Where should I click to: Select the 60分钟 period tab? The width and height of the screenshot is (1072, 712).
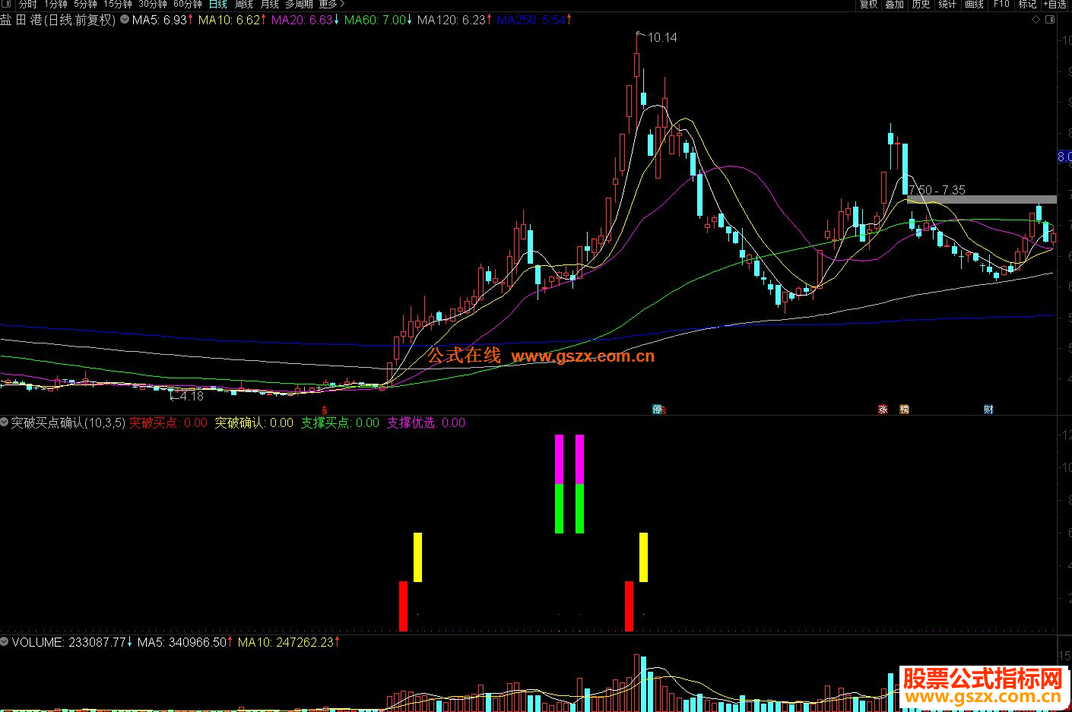click(x=187, y=5)
